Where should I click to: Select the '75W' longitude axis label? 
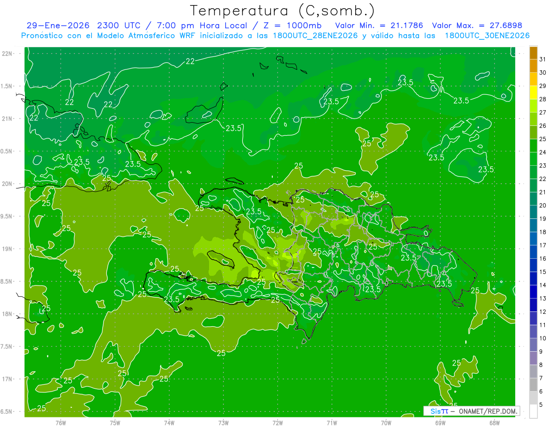tap(115, 423)
